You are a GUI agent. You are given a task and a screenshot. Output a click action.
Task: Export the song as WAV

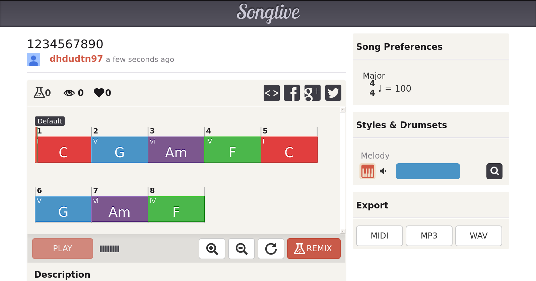pos(478,236)
